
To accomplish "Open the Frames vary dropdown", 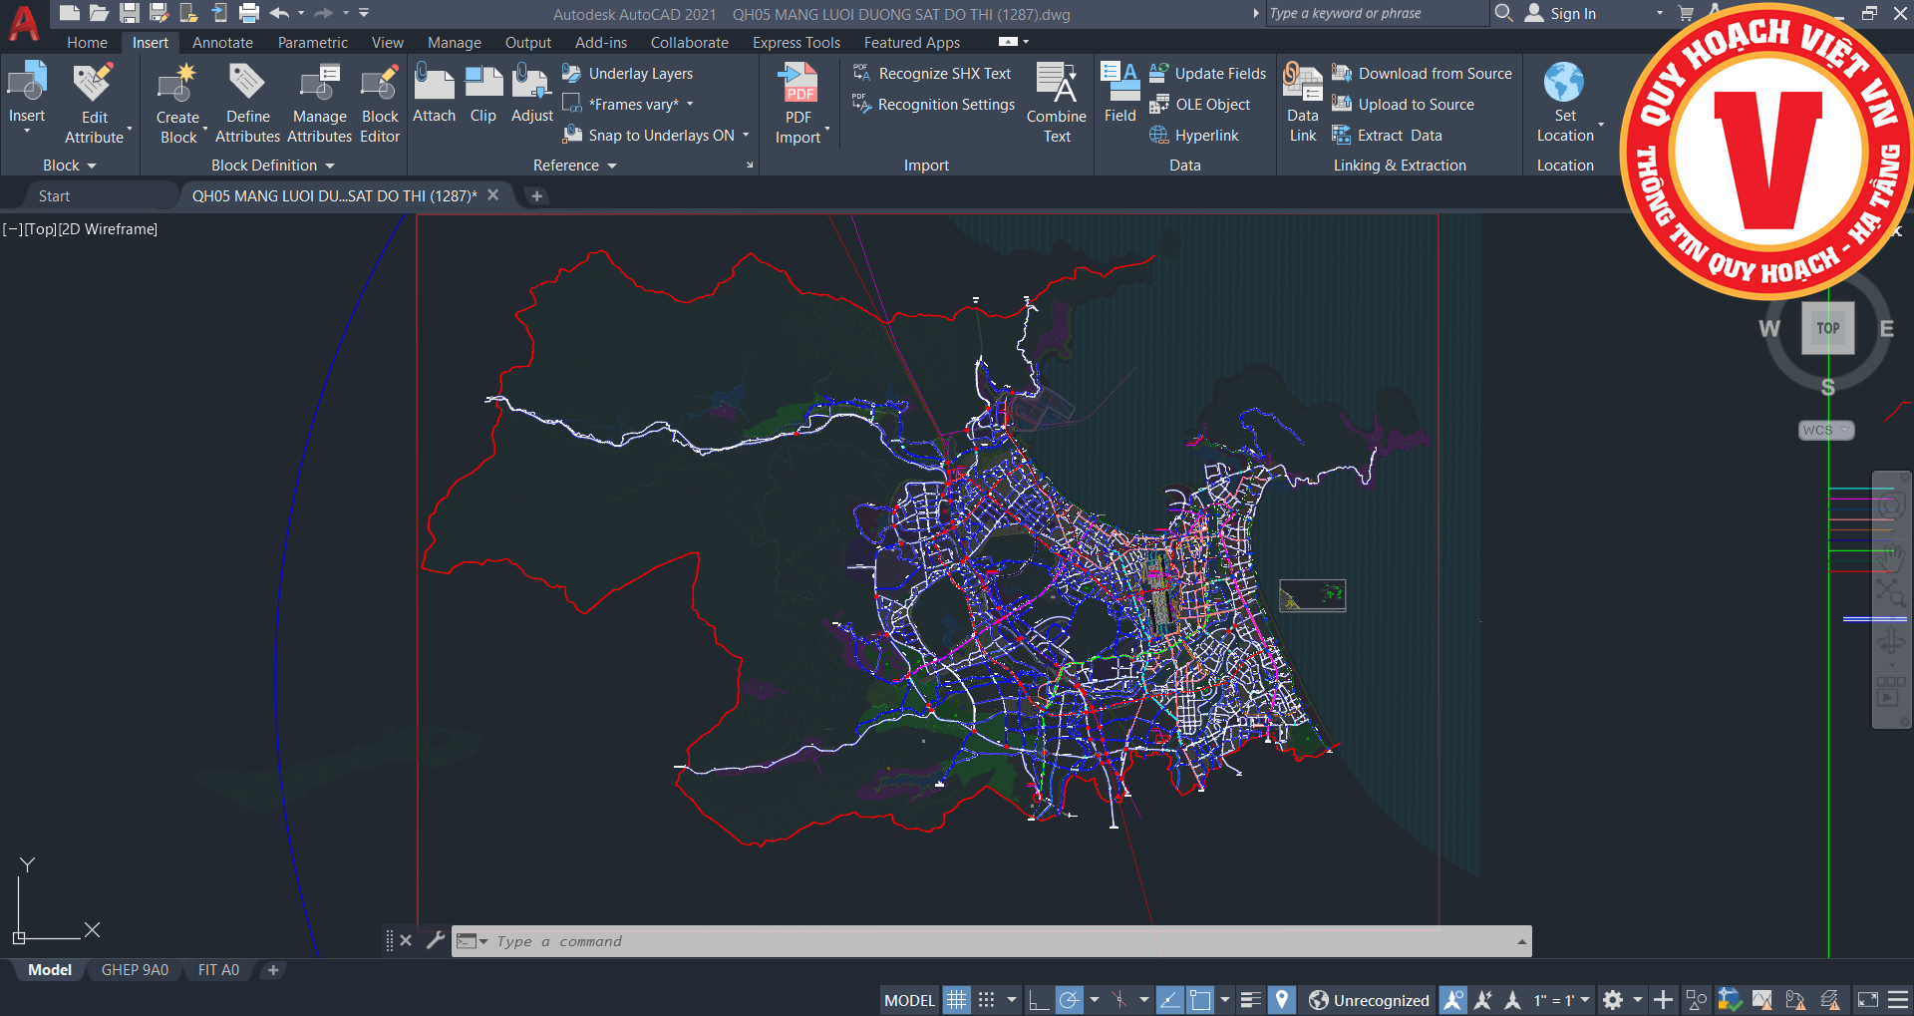I will point(690,105).
